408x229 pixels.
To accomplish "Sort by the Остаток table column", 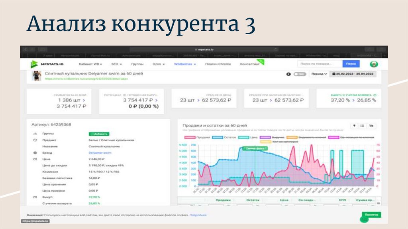I will (x=253, y=200).
